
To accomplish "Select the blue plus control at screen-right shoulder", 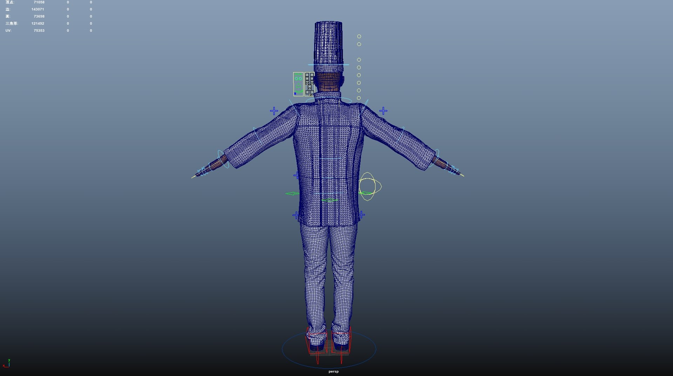I will [x=383, y=111].
